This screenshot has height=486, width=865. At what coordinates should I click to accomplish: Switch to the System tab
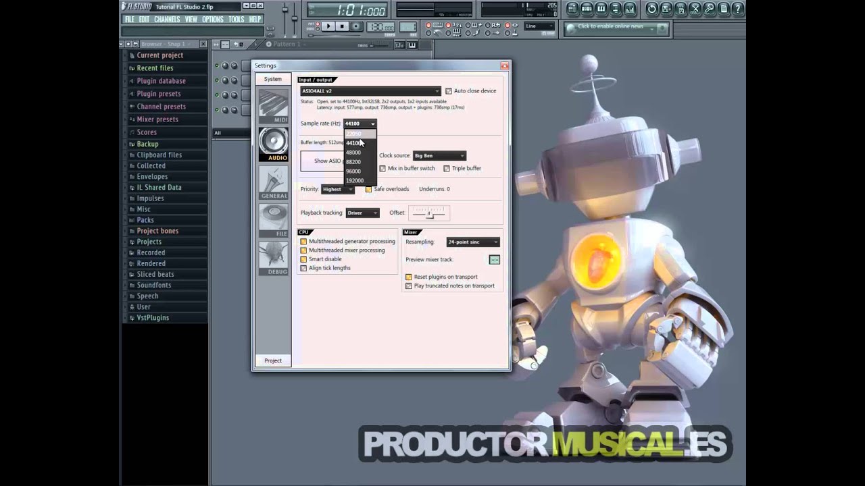click(x=273, y=79)
